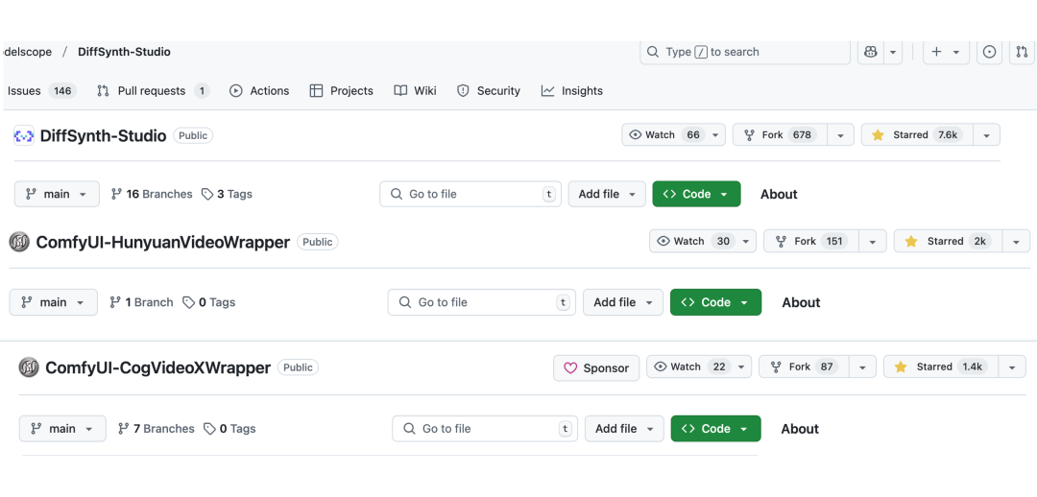Open the green Code button in ComfyUI-HunyuanVideoWrapper
Screen dimensions: 1037x497
click(715, 302)
